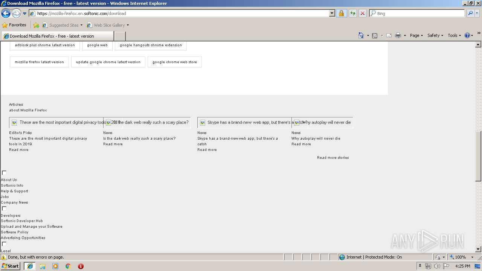This screenshot has width=482, height=271.
Task: Open 'Why autoplay will never die' link
Action: (x=316, y=139)
